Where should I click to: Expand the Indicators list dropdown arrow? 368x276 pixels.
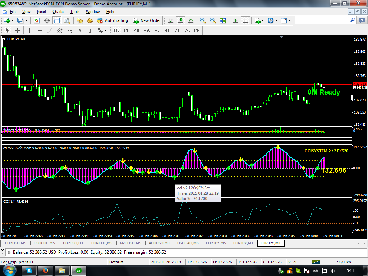click(x=263, y=20)
